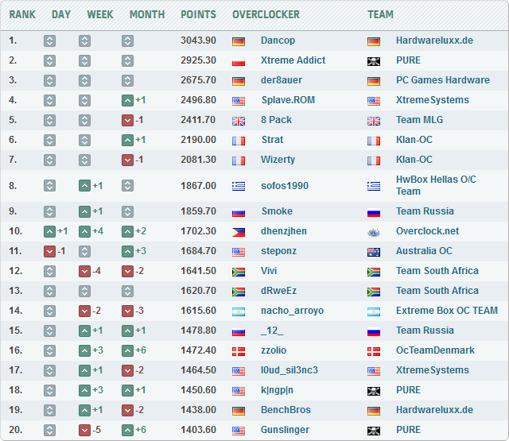The width and height of the screenshot is (509, 441).
Task: Click the green month up-arrow for Splave.ROM
Action: [127, 100]
